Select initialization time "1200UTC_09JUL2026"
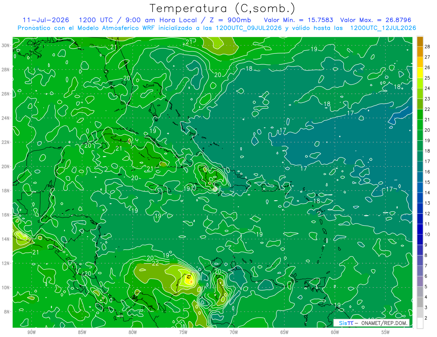 click(x=249, y=28)
